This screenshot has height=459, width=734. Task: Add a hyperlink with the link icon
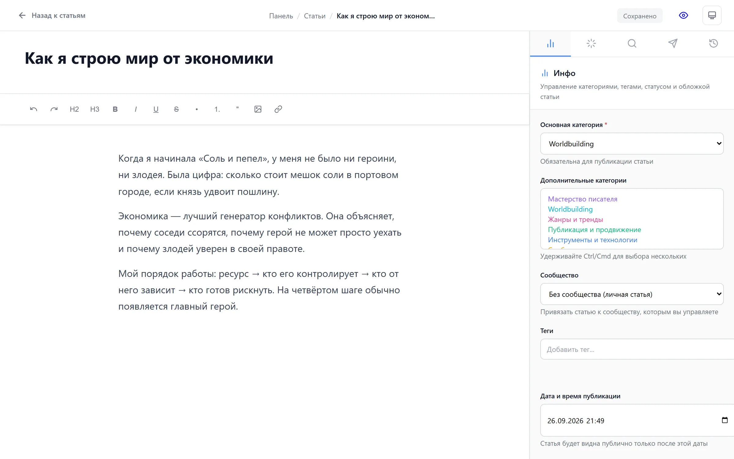coord(278,109)
